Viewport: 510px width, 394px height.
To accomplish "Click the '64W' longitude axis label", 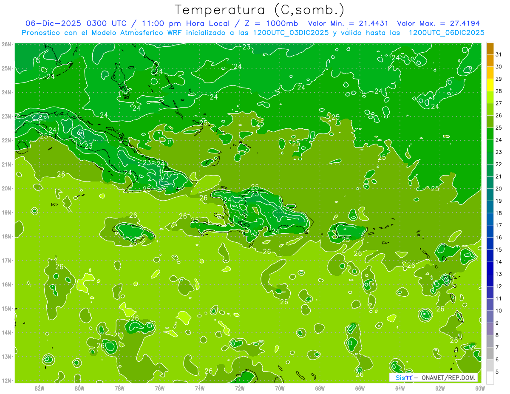I will pyautogui.click(x=400, y=388).
